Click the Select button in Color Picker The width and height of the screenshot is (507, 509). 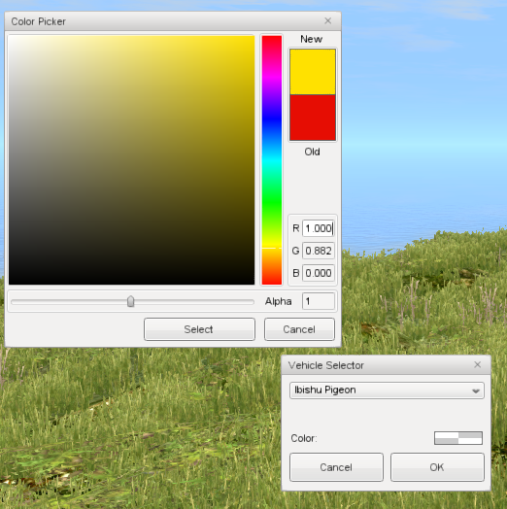tap(199, 329)
